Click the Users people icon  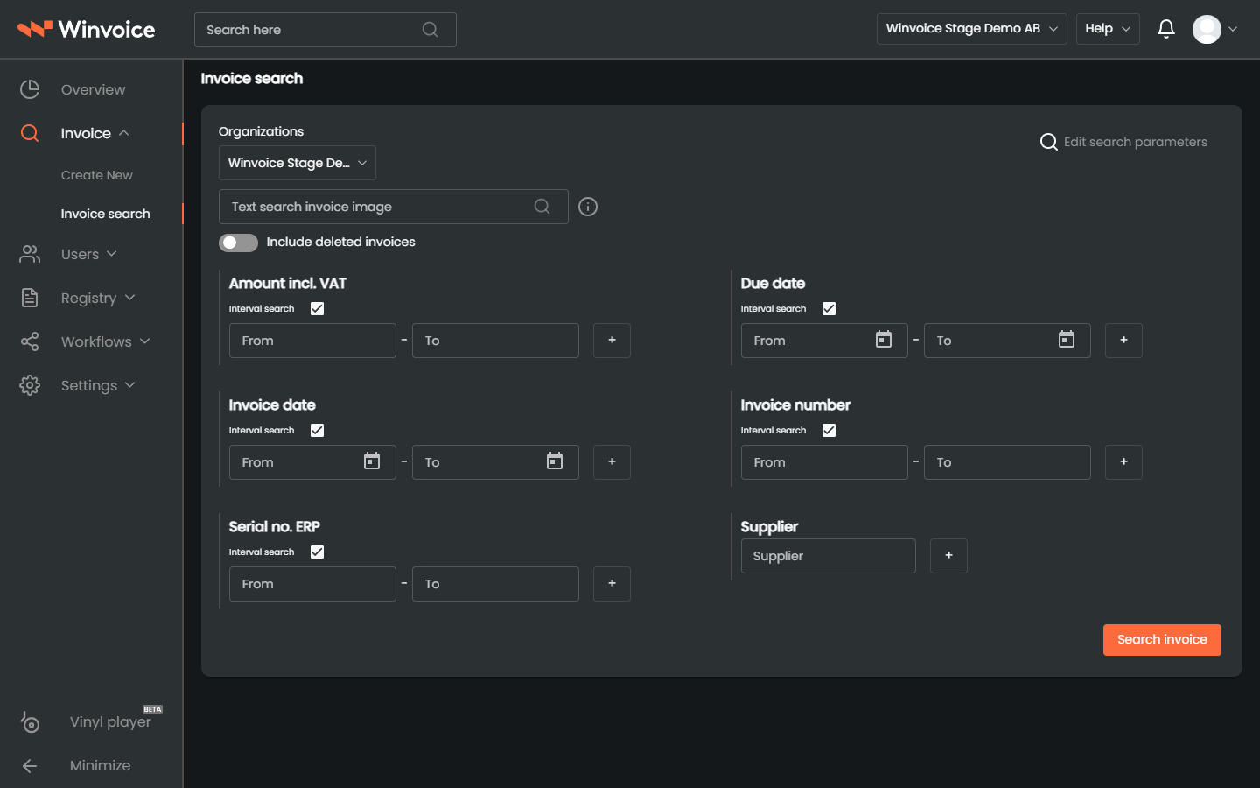[30, 254]
